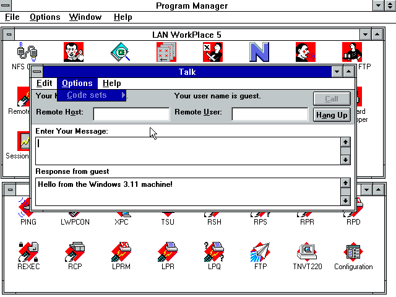Open lower group window control menu box
This screenshot has width=396, height=297.
10,189
